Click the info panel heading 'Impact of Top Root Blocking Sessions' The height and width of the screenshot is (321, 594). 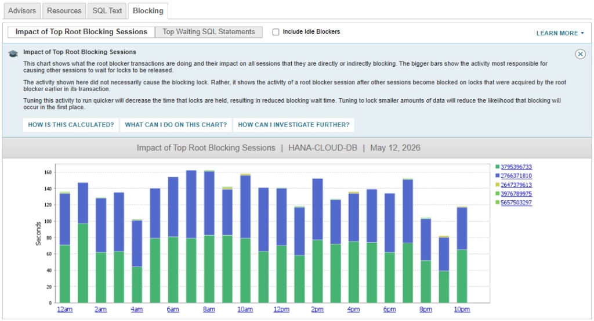click(x=79, y=52)
